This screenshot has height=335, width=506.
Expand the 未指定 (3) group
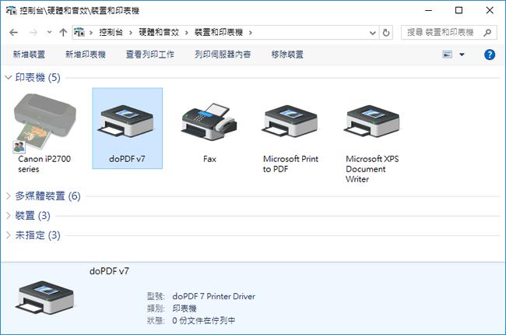[x=9, y=235]
